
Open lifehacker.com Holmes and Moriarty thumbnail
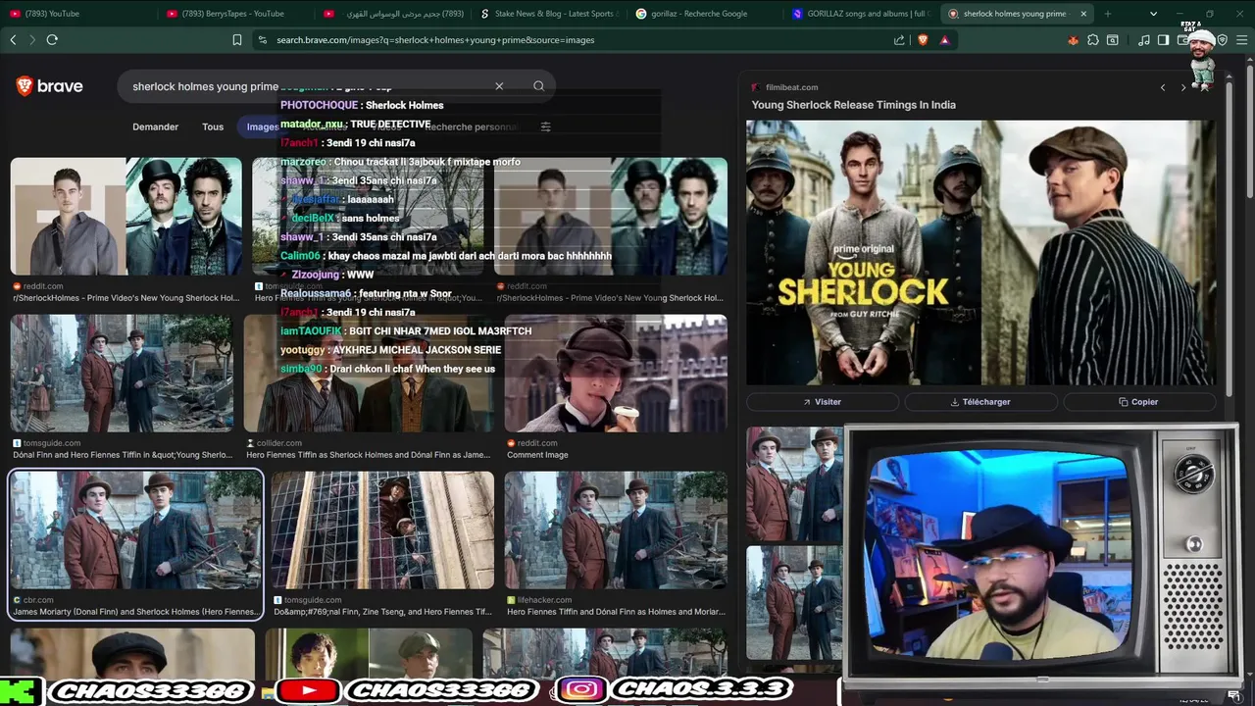(x=616, y=530)
